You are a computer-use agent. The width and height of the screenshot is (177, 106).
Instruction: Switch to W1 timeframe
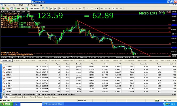[x=117, y=8]
